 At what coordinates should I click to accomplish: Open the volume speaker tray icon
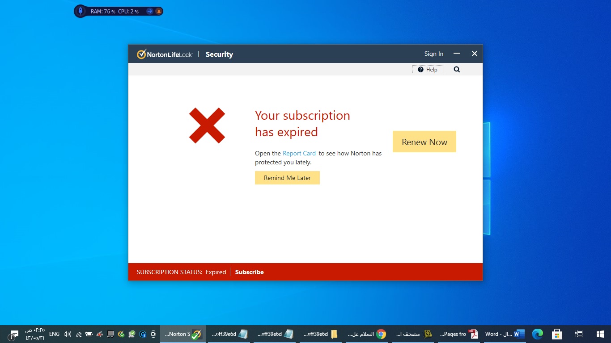click(x=68, y=334)
